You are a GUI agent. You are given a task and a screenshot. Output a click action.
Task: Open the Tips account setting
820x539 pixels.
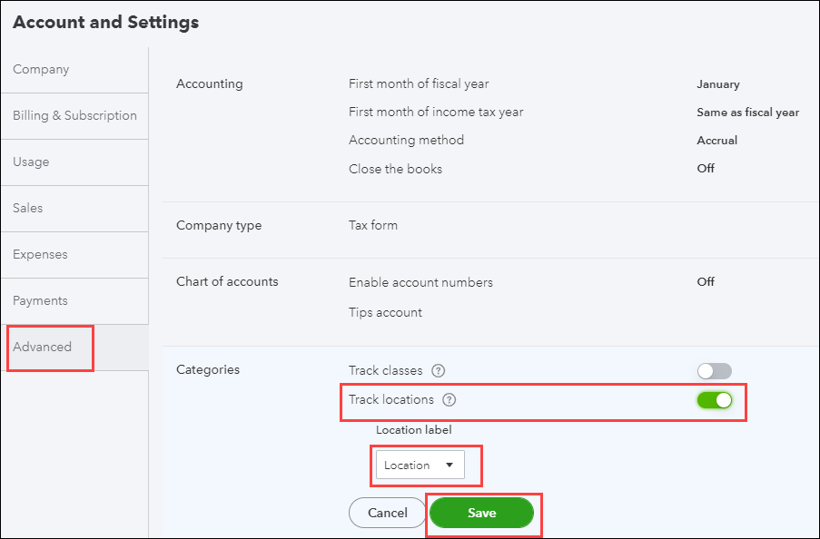pyautogui.click(x=385, y=313)
